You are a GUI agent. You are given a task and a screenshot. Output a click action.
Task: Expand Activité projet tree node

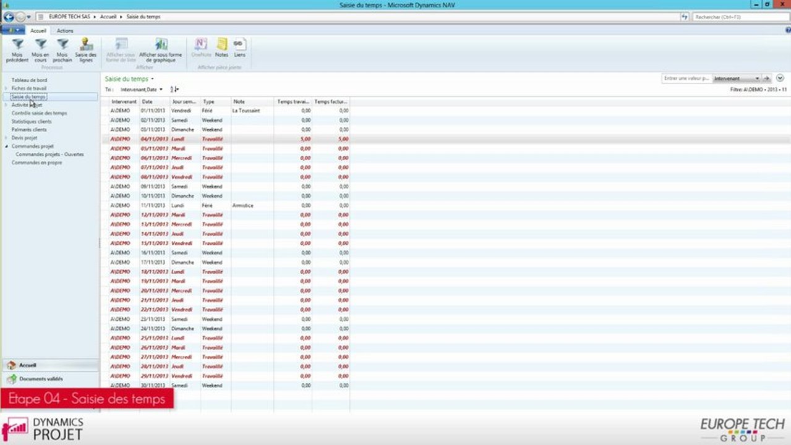coord(6,105)
